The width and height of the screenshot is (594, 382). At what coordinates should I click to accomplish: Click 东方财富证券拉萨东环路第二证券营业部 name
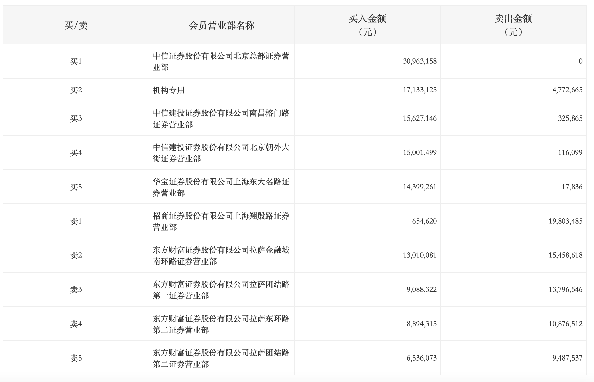221,324
